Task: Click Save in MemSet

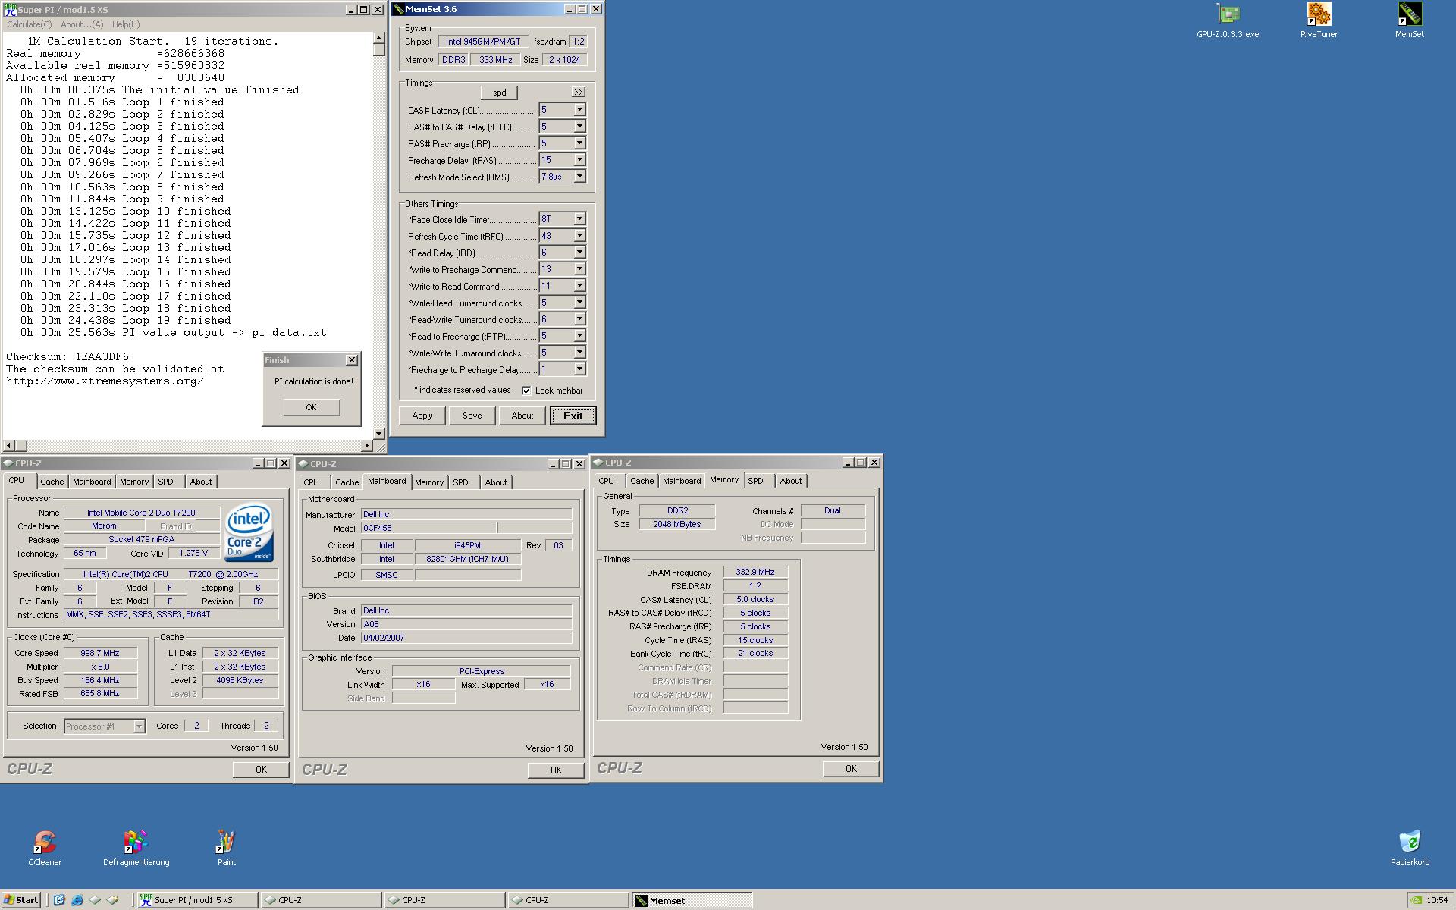Action: [x=472, y=416]
